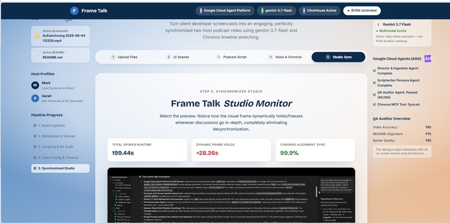
Task: Click the Google Cloud Agent Platform badge
Action: click(x=225, y=11)
